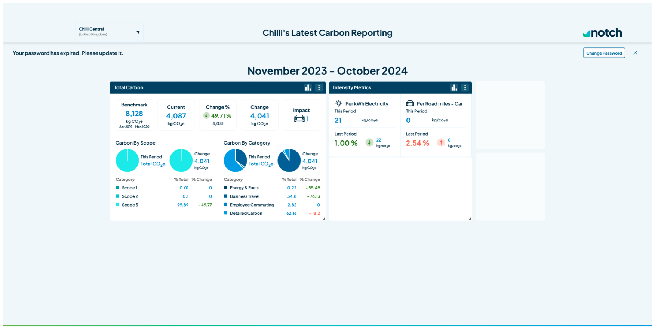This screenshot has width=655, height=329.
Task: Click red up arrow beside 2.54 %
Action: (441, 142)
